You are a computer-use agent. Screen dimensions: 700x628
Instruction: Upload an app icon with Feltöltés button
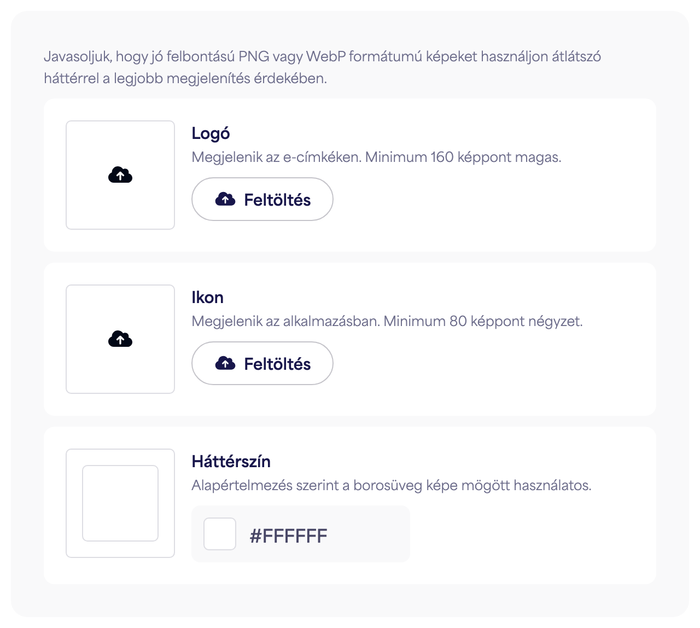click(262, 363)
